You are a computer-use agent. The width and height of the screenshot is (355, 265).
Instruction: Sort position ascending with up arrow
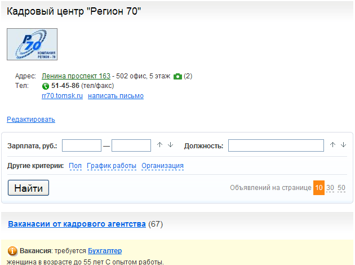tap(332, 145)
